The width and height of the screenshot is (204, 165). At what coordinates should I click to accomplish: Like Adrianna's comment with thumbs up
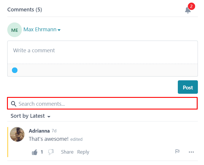35,152
